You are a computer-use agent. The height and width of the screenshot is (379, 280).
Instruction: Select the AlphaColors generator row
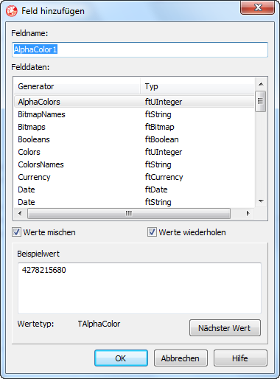(x=134, y=102)
